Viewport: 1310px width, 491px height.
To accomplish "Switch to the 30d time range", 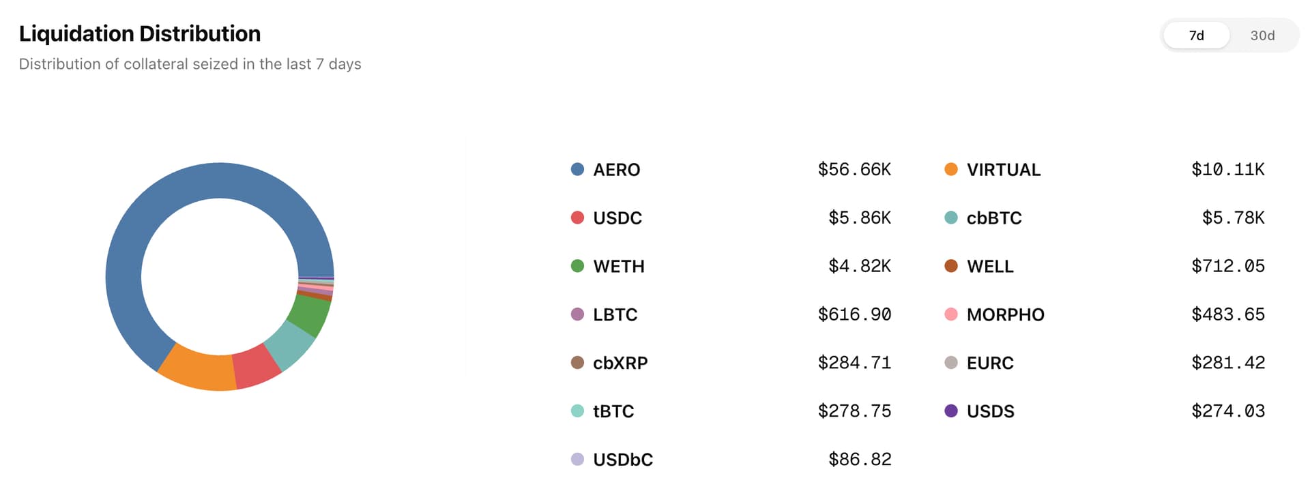I will coord(1262,35).
